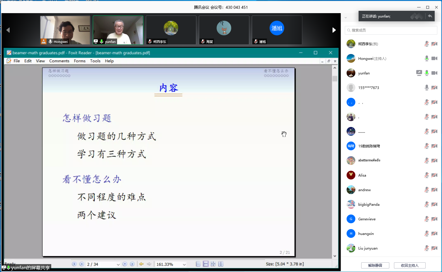The image size is (442, 272).
Task: Open the Comments menu in Foxit Reader
Action: [59, 61]
